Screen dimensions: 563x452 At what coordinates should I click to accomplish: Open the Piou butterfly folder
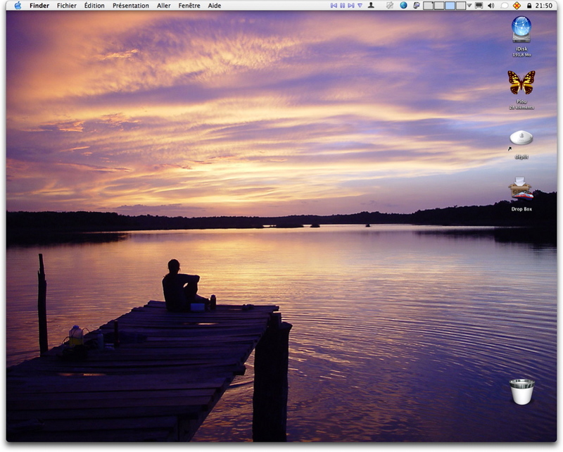(521, 82)
